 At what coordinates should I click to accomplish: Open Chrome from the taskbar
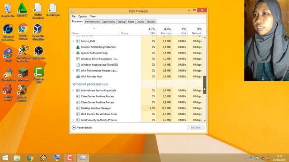click(30, 158)
